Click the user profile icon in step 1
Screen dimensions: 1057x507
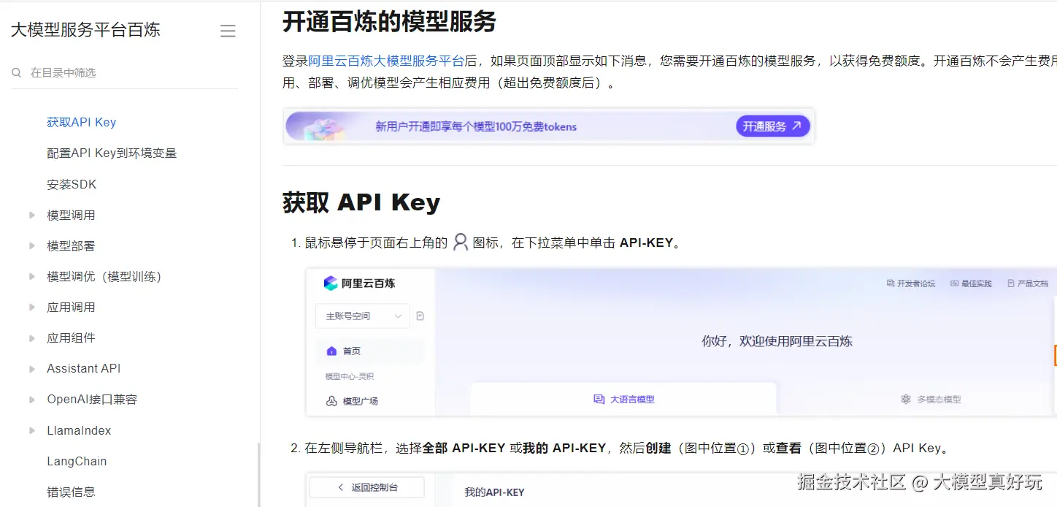click(460, 243)
